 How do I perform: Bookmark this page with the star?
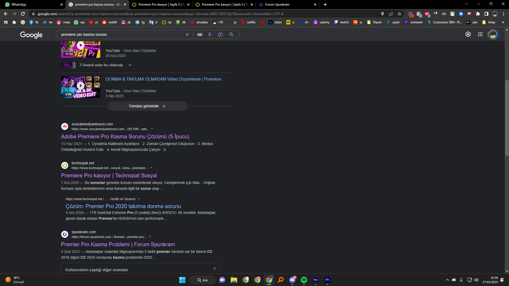tap(399, 14)
